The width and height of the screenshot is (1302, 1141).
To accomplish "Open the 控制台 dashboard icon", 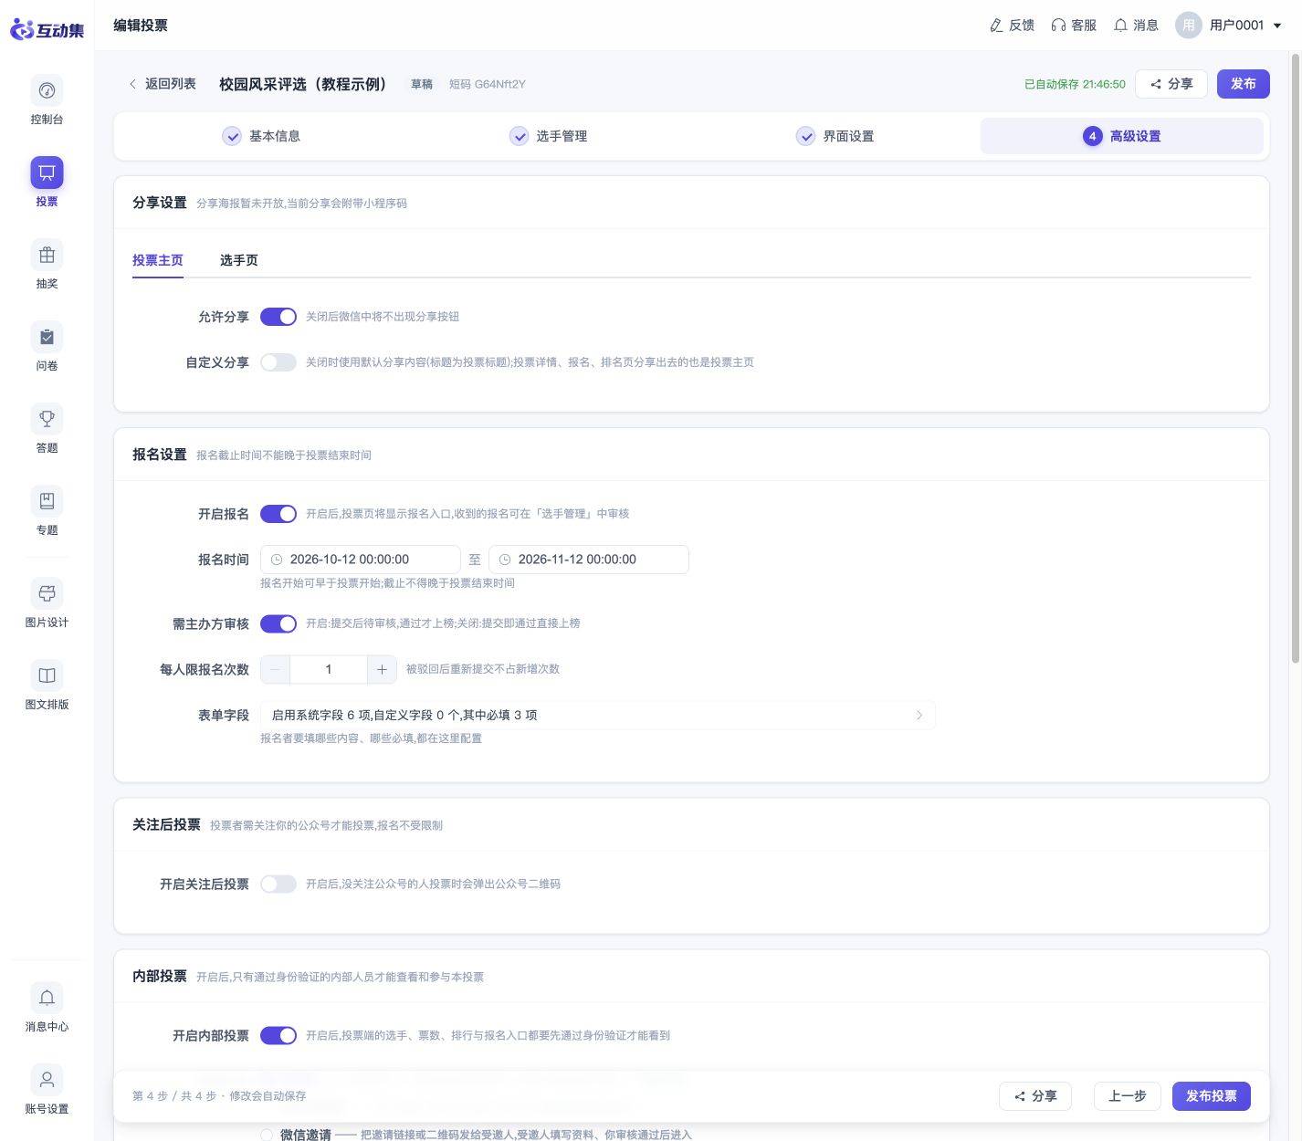I will click(x=47, y=90).
